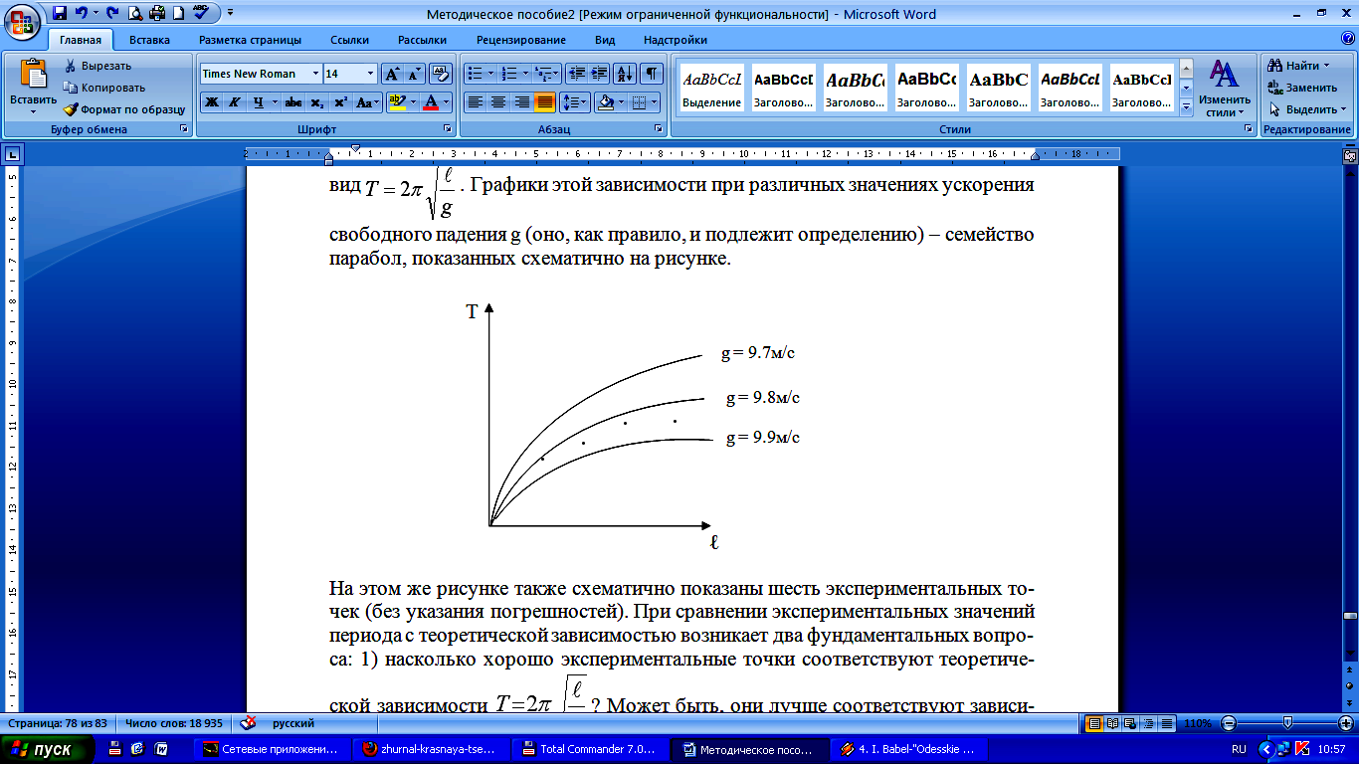Align text to the left
This screenshot has width=1359, height=764.
click(476, 101)
